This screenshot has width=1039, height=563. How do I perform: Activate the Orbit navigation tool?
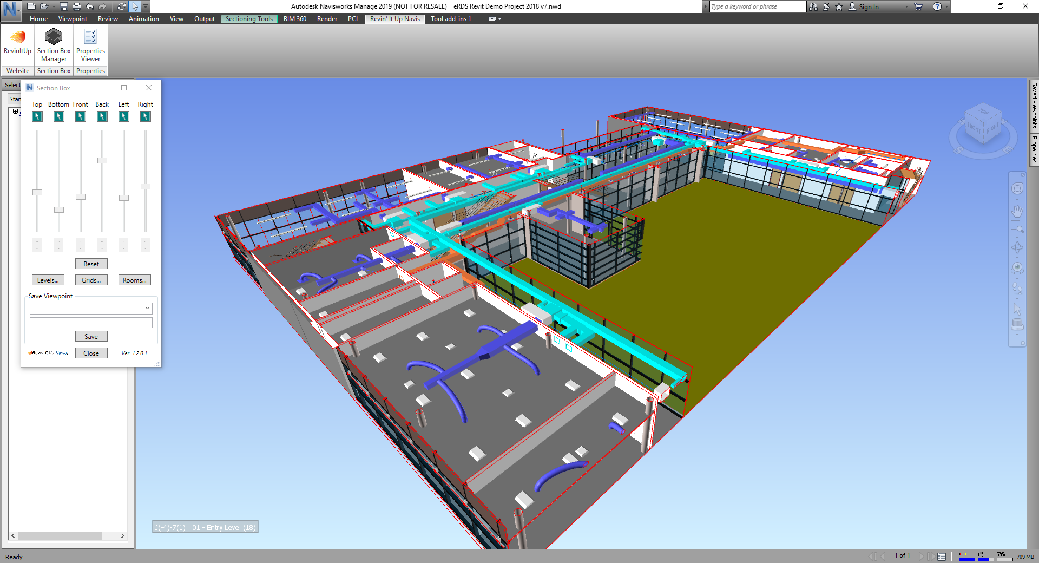coord(1017,247)
